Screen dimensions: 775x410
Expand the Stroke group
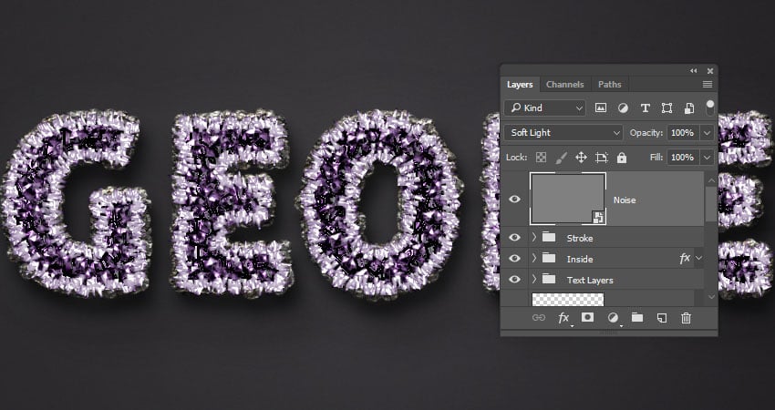point(533,238)
